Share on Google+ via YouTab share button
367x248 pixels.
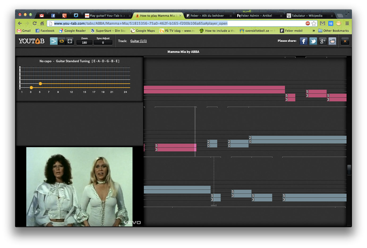323,41
